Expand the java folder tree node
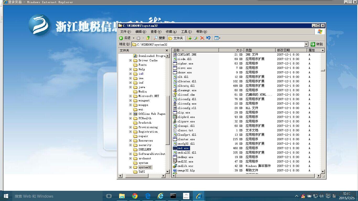Viewport: 358px width, 201px height. tap(130, 87)
